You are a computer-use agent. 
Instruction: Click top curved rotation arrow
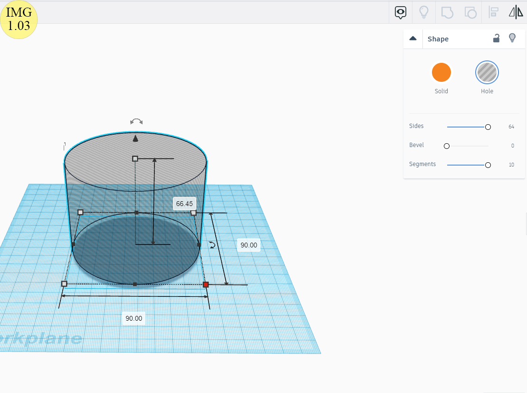136,121
